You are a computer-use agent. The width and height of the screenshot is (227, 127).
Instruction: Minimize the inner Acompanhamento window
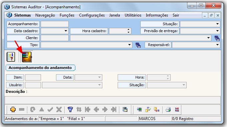click(x=205, y=15)
